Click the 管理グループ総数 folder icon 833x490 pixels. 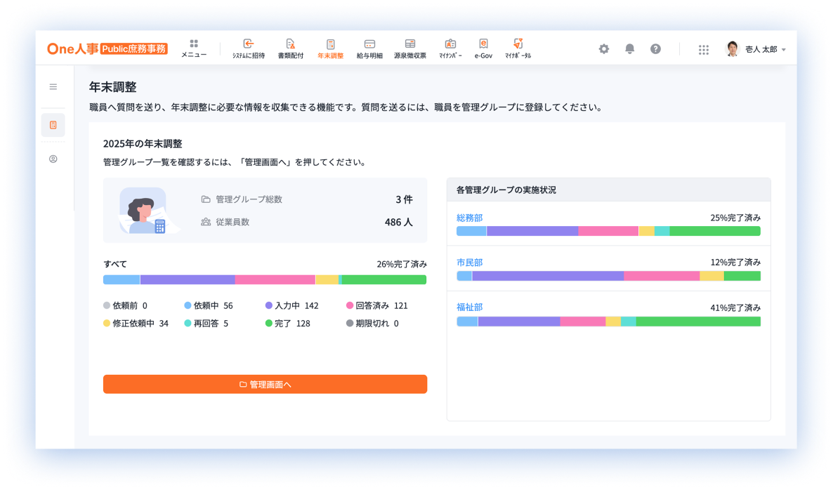pyautogui.click(x=206, y=199)
